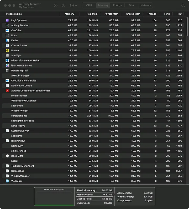Click the Logi Options+ app icon

pyautogui.click(x=7, y=20)
